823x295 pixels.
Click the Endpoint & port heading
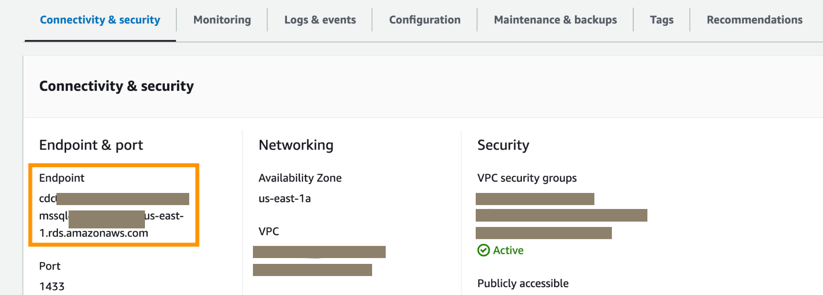91,145
